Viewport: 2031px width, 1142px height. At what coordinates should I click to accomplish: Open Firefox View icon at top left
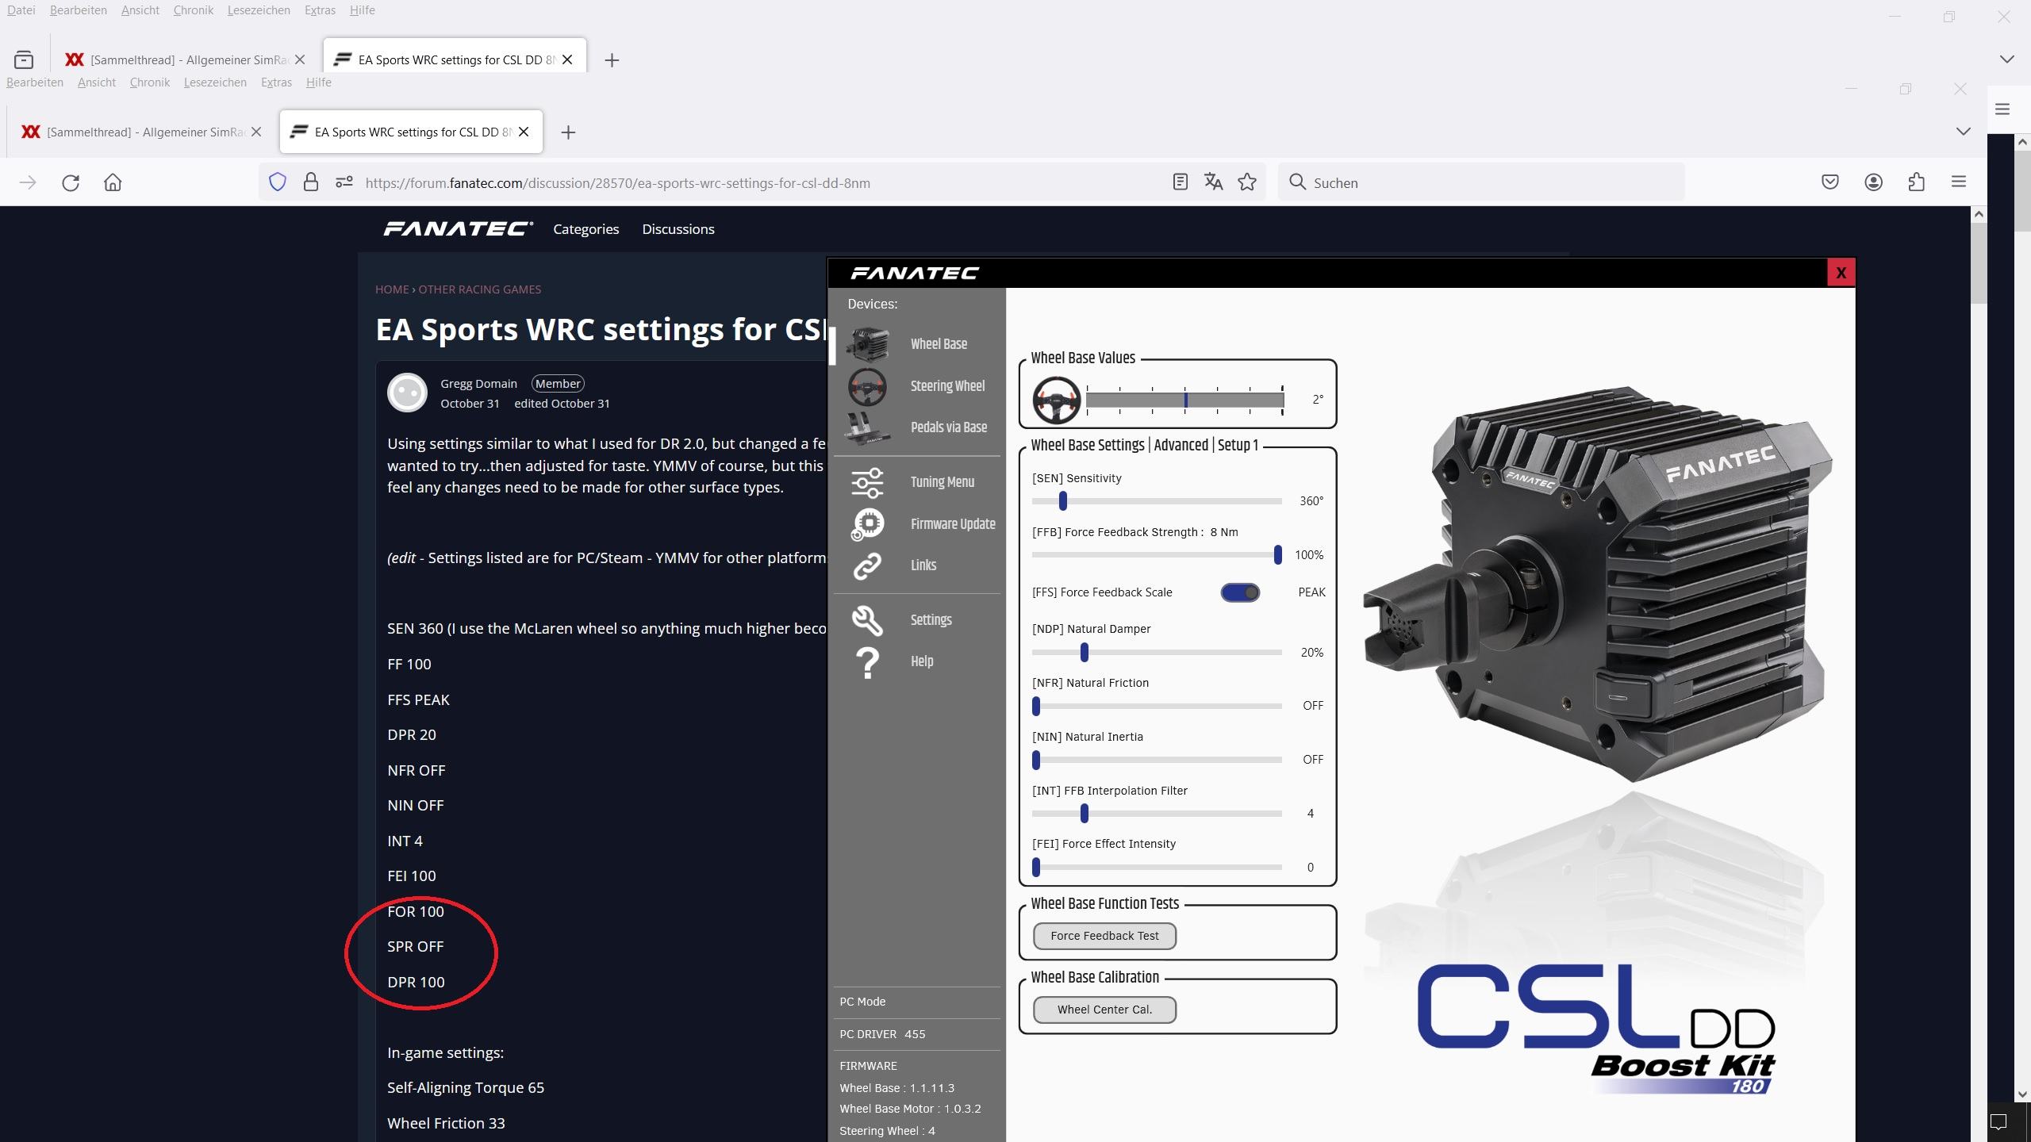[x=24, y=60]
